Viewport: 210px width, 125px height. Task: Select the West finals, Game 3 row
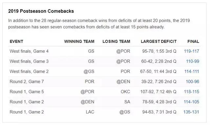coord(104,62)
